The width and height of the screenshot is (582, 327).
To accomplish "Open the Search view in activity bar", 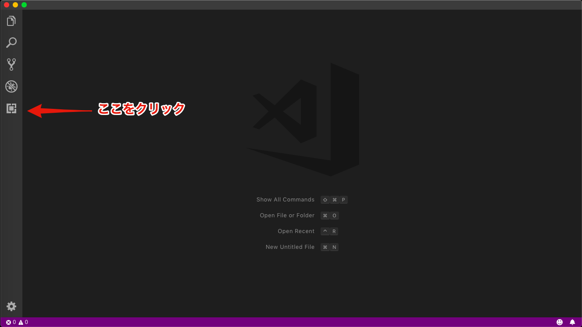I will point(11,43).
